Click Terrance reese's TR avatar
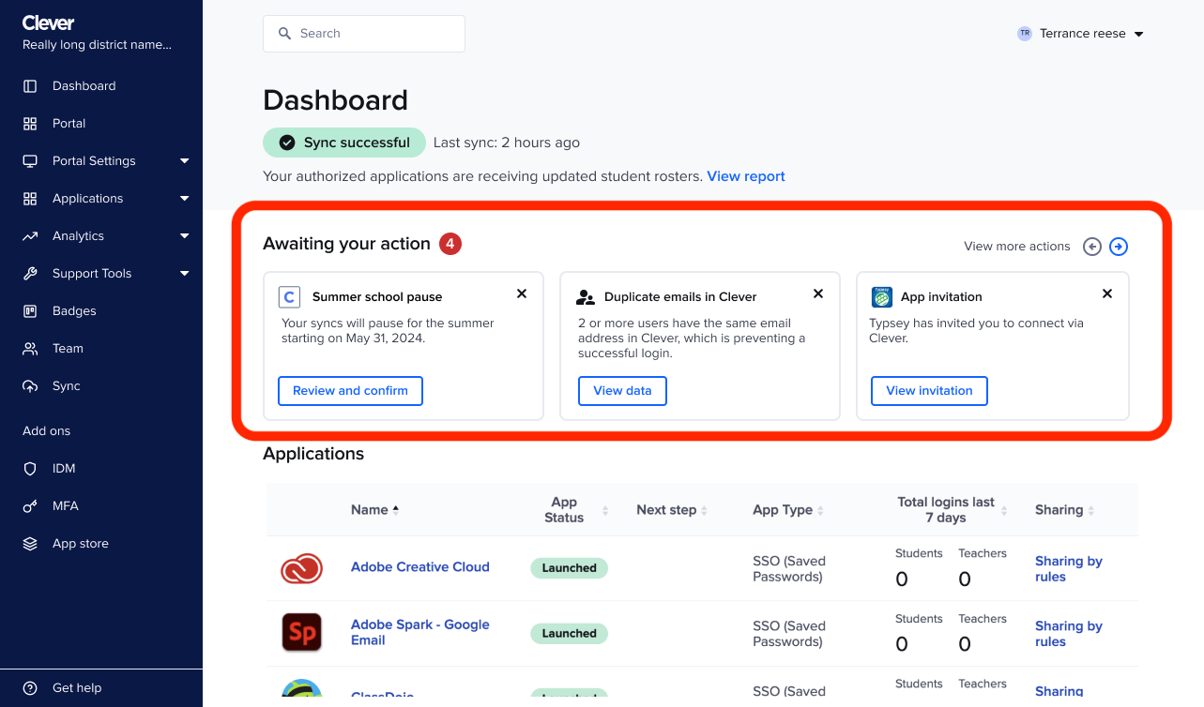1204x707 pixels. click(x=1024, y=33)
